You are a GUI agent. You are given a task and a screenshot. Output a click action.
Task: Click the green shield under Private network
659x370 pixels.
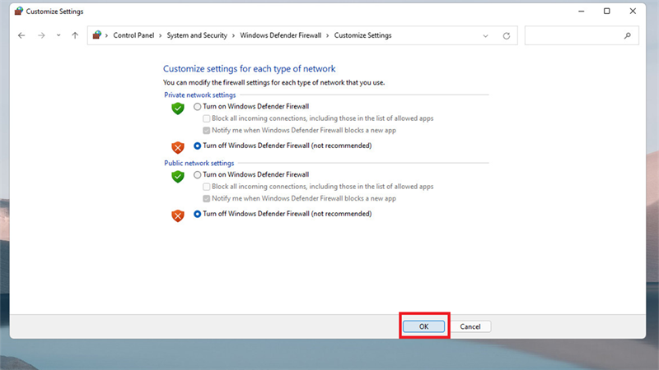(178, 109)
